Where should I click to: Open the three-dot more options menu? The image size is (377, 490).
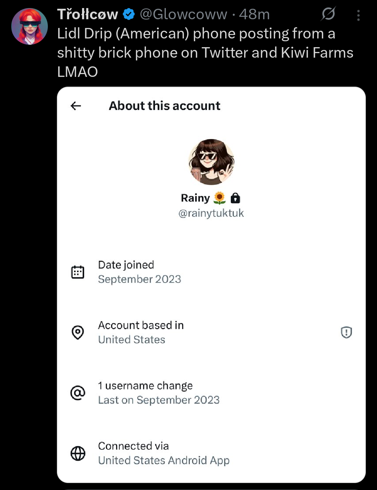point(358,15)
